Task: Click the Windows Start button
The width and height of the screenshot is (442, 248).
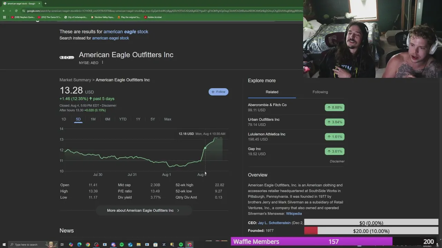Action: coord(4,245)
